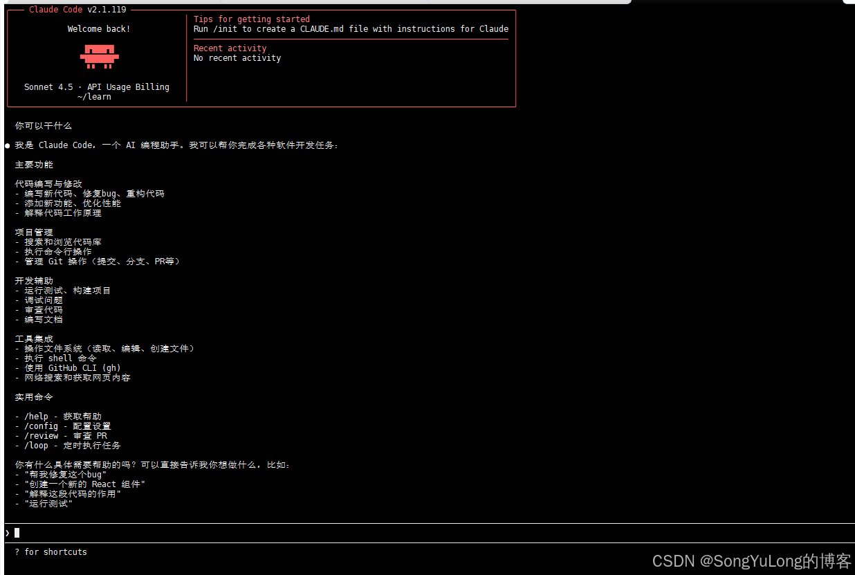Click the '编写新代码、修复bug、重构代码' line
The image size is (855, 575).
tap(90, 194)
